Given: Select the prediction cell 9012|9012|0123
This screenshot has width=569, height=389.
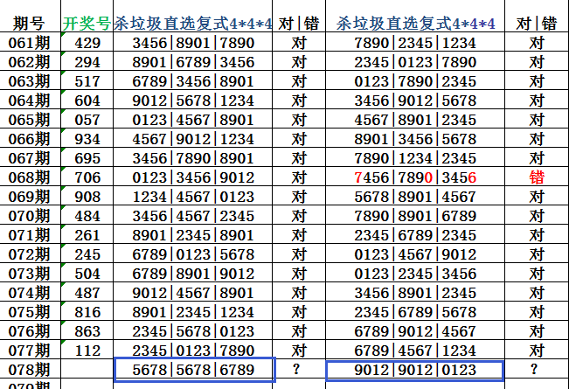Looking at the screenshot, I should point(415,370).
